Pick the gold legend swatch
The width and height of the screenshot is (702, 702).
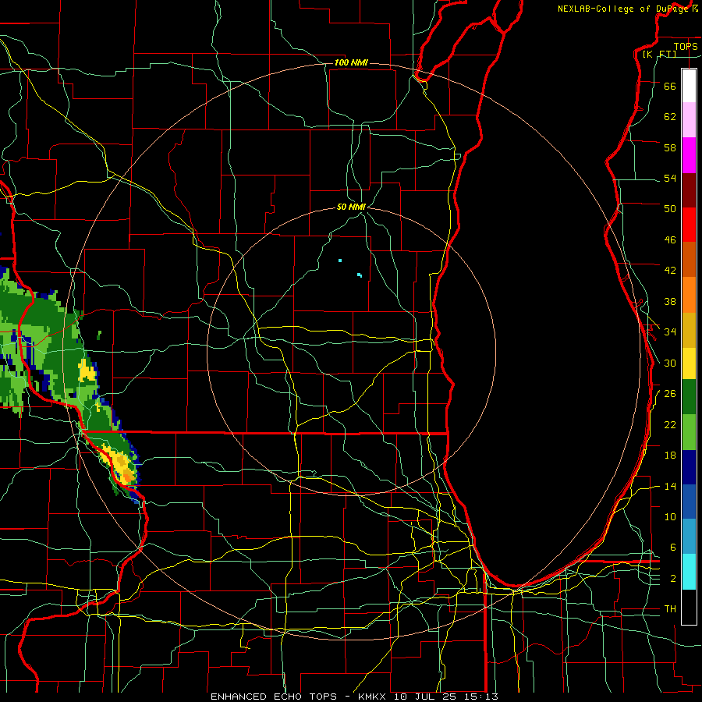pyautogui.click(x=689, y=330)
